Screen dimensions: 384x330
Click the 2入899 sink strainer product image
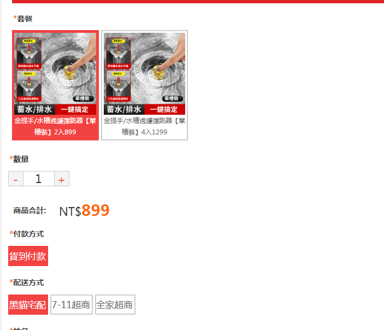(55, 74)
